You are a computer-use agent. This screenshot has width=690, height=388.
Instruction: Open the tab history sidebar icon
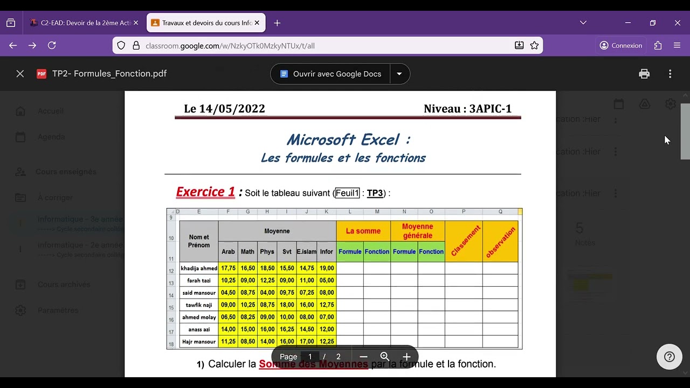[x=11, y=23]
